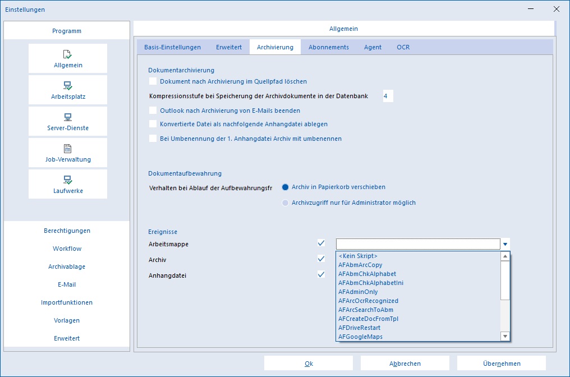Choose AFCreateDocFromTpl script entry
This screenshot has height=377, width=570.
418,319
